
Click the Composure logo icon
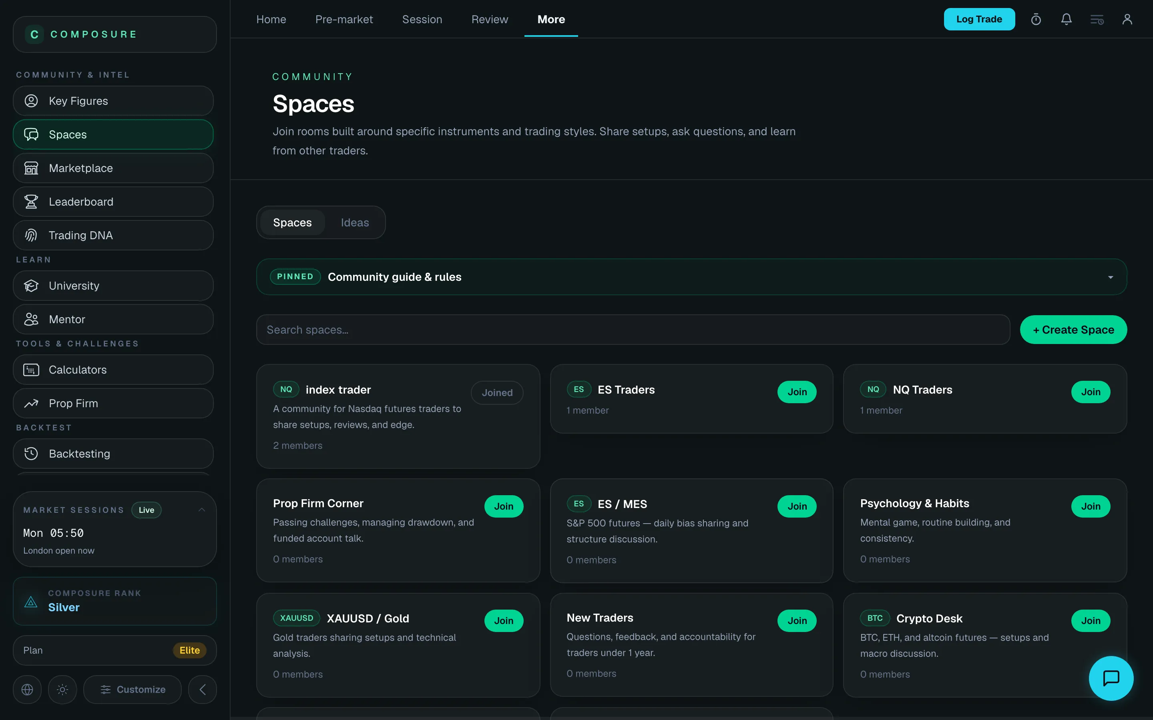click(34, 34)
